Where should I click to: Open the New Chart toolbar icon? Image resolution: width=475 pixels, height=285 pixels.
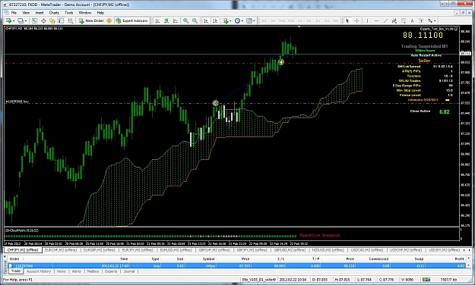pyautogui.click(x=9, y=20)
